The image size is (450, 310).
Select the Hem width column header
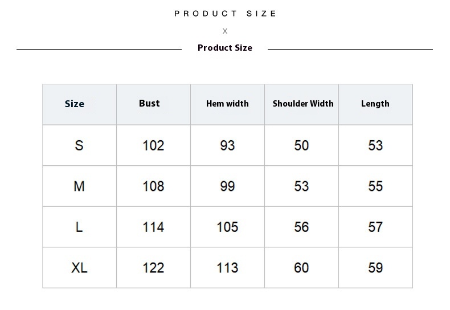[227, 104]
